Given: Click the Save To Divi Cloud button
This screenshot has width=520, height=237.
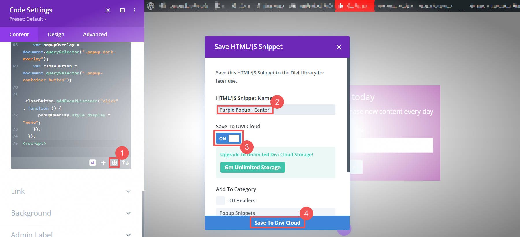Looking at the screenshot, I should 277,223.
